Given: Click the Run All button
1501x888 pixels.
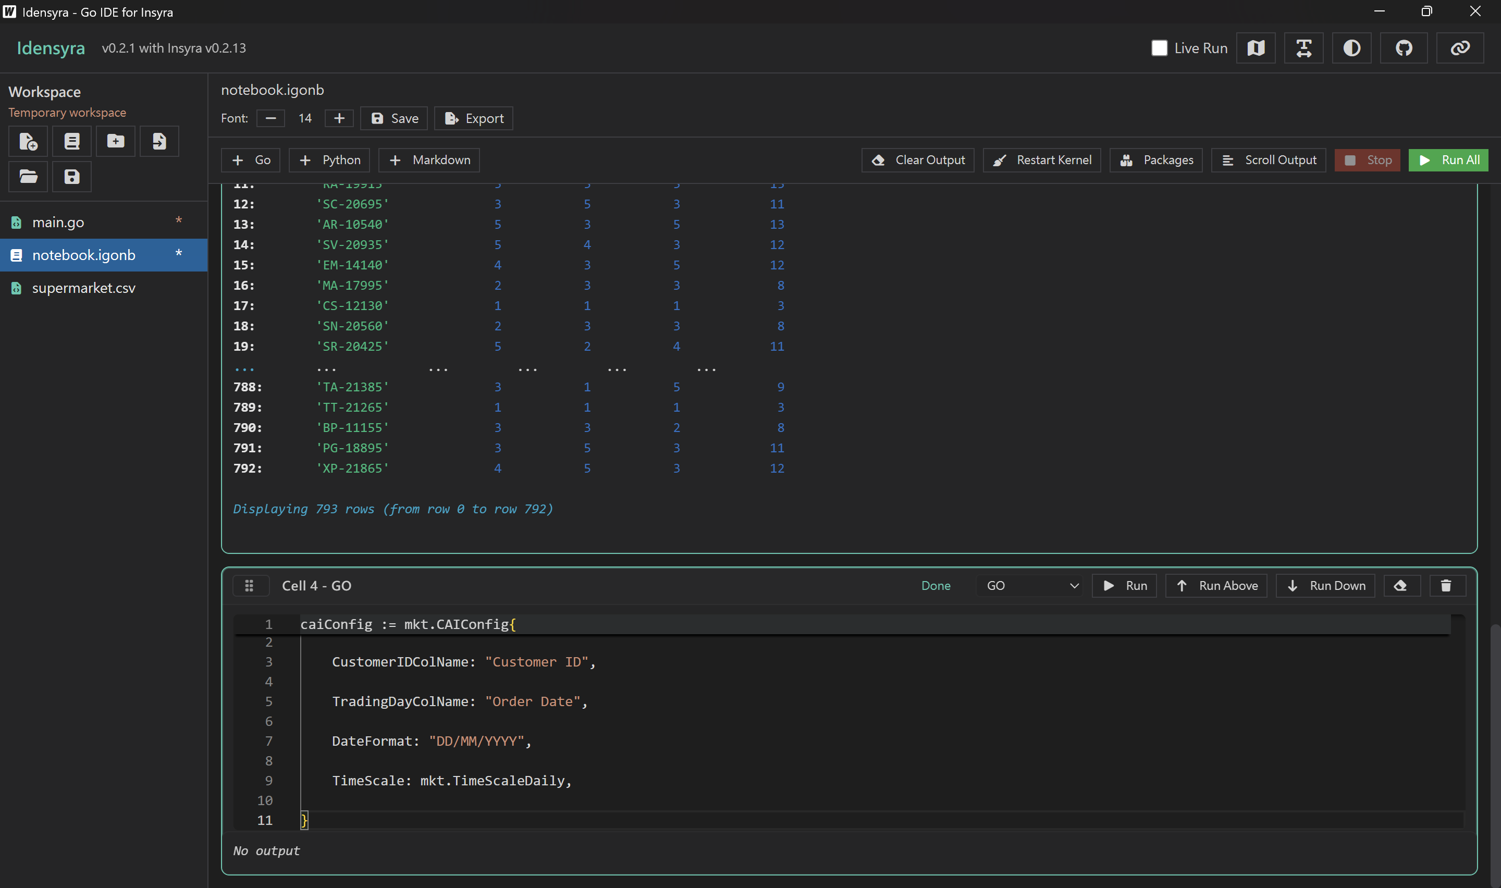Looking at the screenshot, I should [x=1448, y=160].
